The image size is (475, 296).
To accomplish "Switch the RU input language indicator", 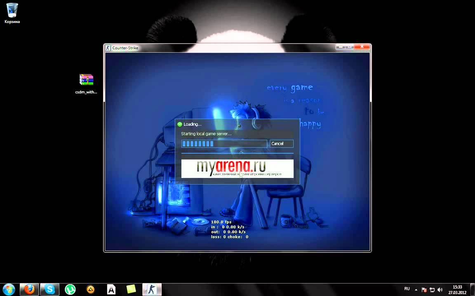I will pyautogui.click(x=407, y=289).
